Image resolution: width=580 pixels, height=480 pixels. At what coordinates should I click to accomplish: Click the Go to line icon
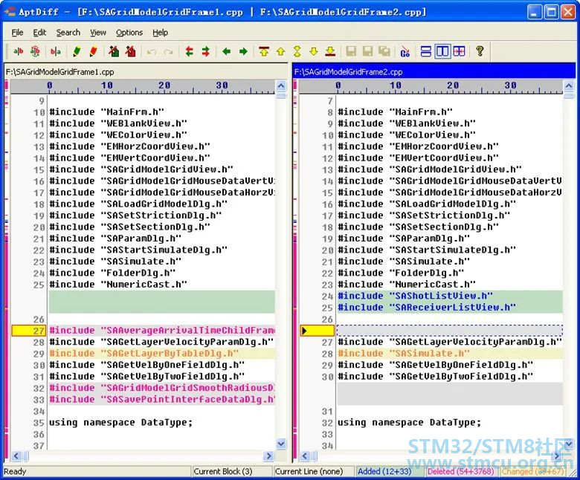(x=405, y=51)
